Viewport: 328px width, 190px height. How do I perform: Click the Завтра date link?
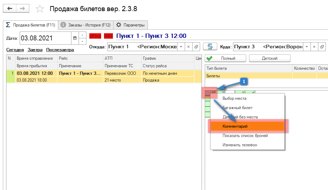coord(35,50)
